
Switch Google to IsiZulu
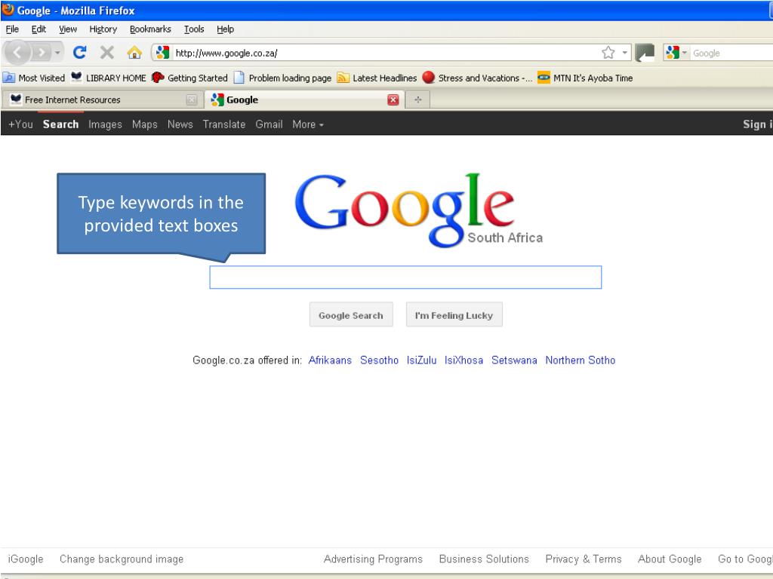(x=421, y=360)
